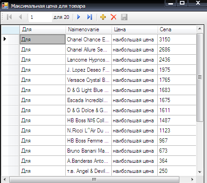207x183 pixels.
Task: Select наибольшая цена cell in the 967 row
Action: [134, 141]
